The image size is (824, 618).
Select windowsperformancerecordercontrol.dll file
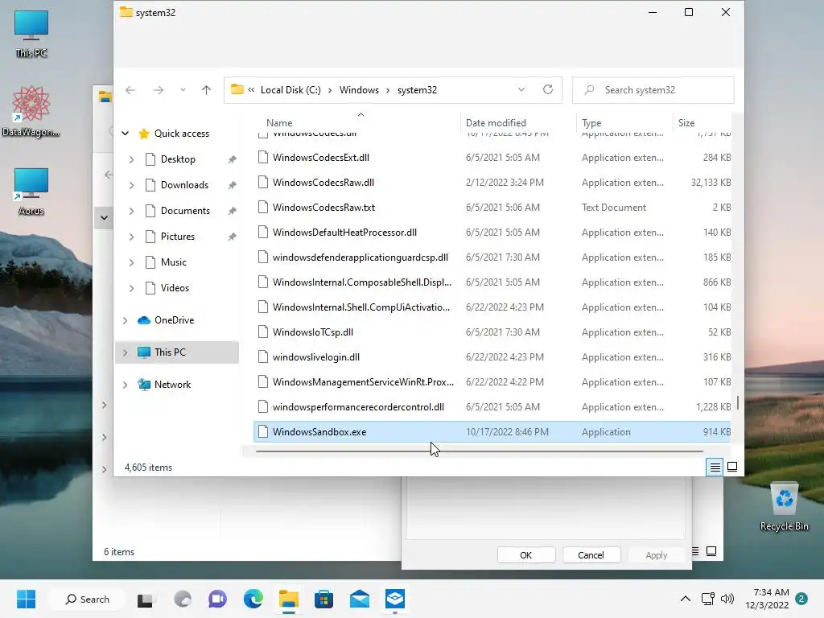pyautogui.click(x=358, y=407)
